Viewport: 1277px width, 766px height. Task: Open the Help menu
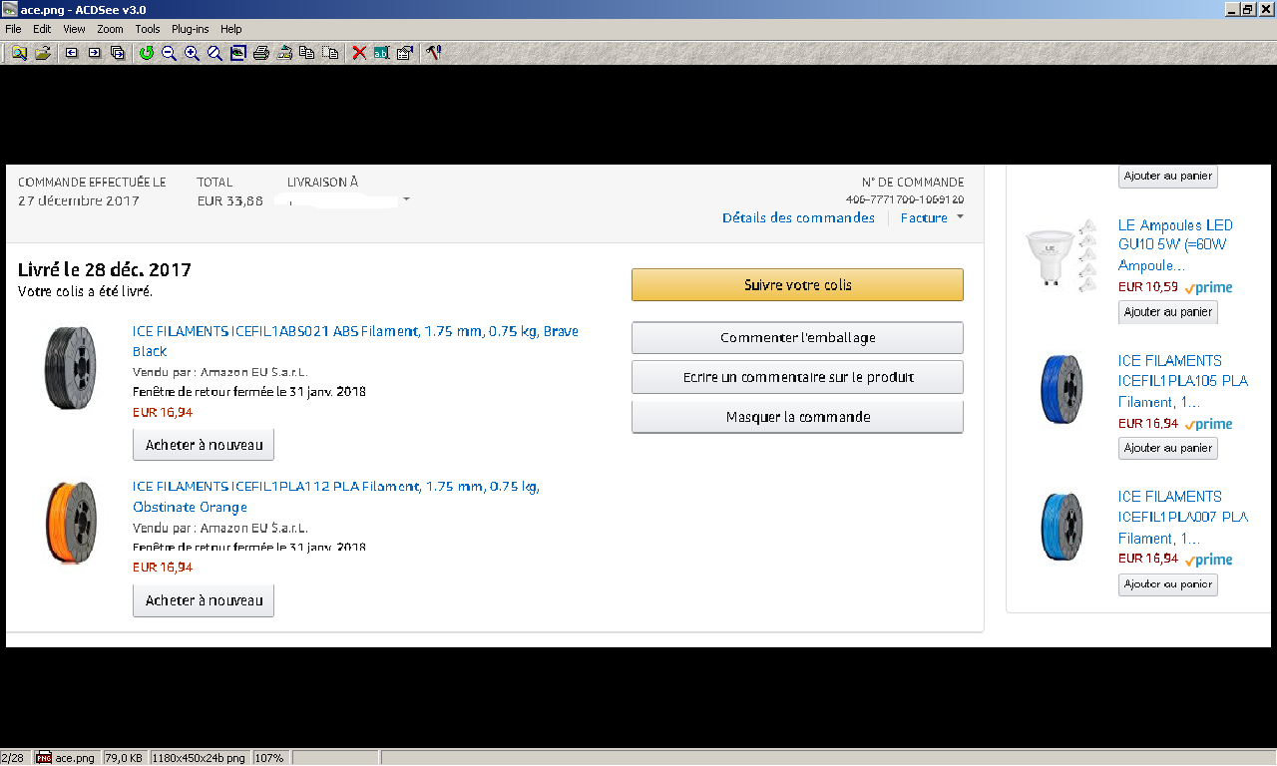point(231,29)
